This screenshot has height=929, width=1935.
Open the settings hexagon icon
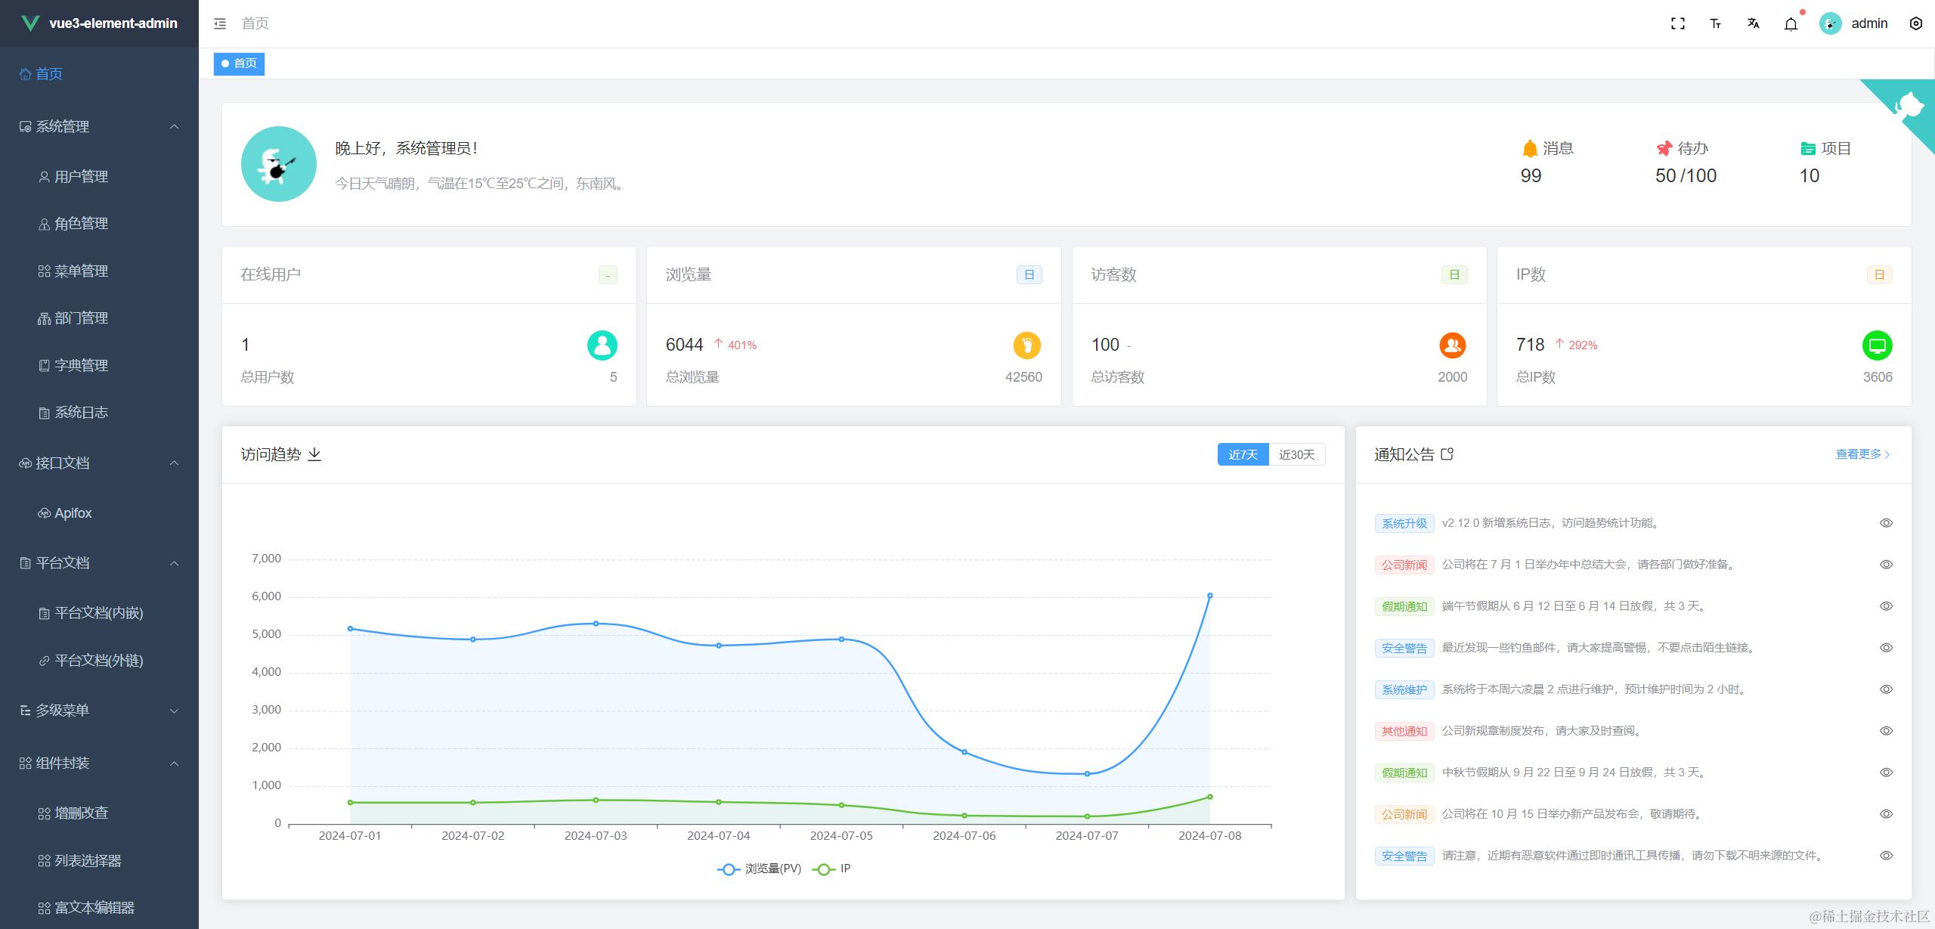tap(1916, 23)
